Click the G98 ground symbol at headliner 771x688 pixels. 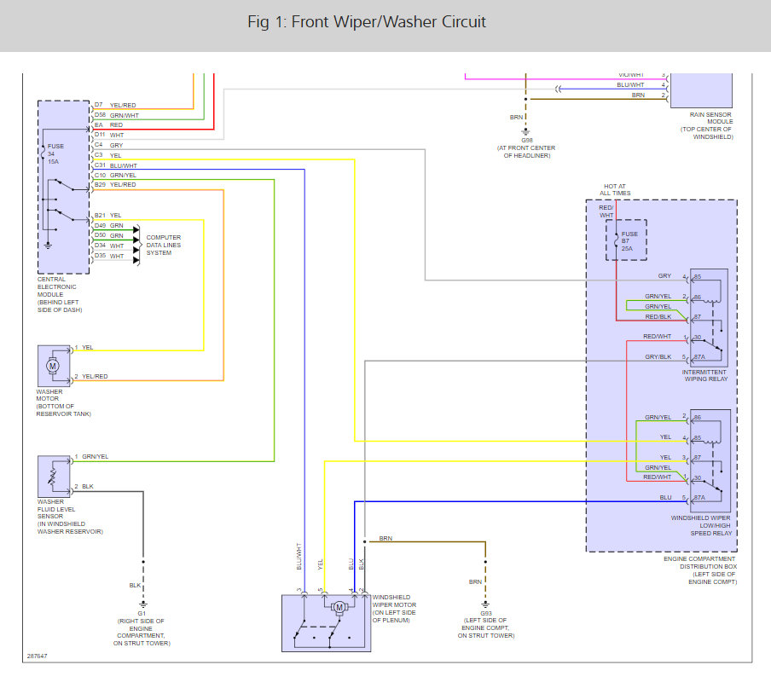point(525,131)
